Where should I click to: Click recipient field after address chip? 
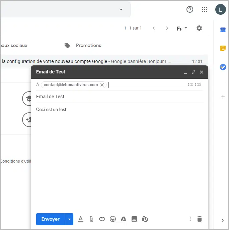coord(147,85)
